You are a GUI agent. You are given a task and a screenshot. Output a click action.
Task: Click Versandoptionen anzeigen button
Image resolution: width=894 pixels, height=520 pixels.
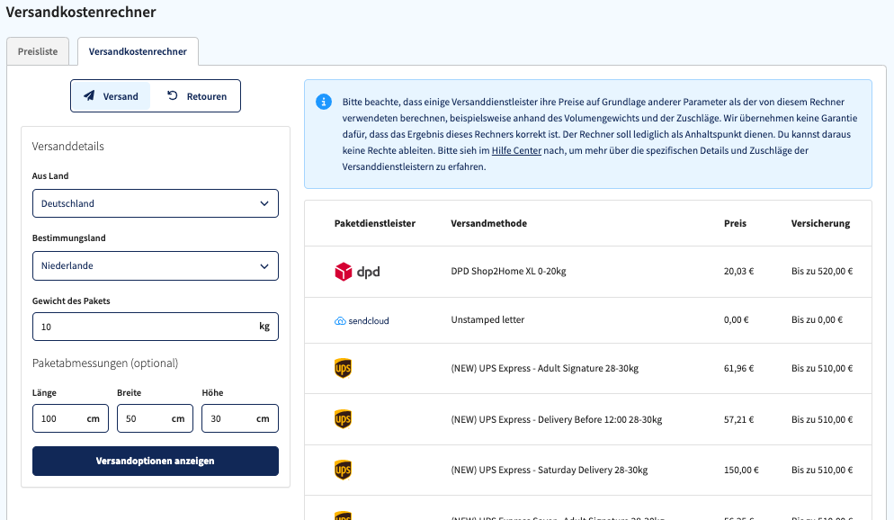155,461
